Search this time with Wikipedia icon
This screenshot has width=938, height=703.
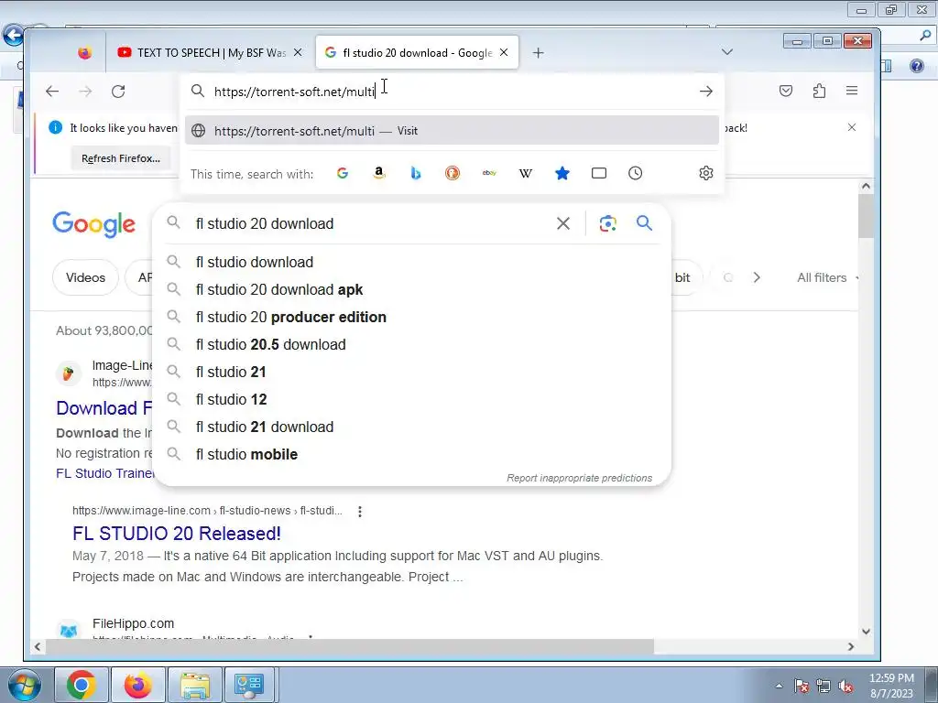tap(525, 173)
